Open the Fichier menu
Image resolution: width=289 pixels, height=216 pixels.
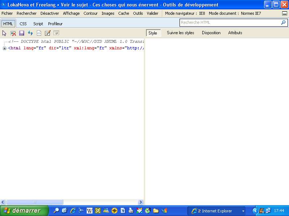7,13
